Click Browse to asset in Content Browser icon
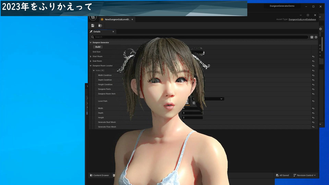 pos(100,26)
